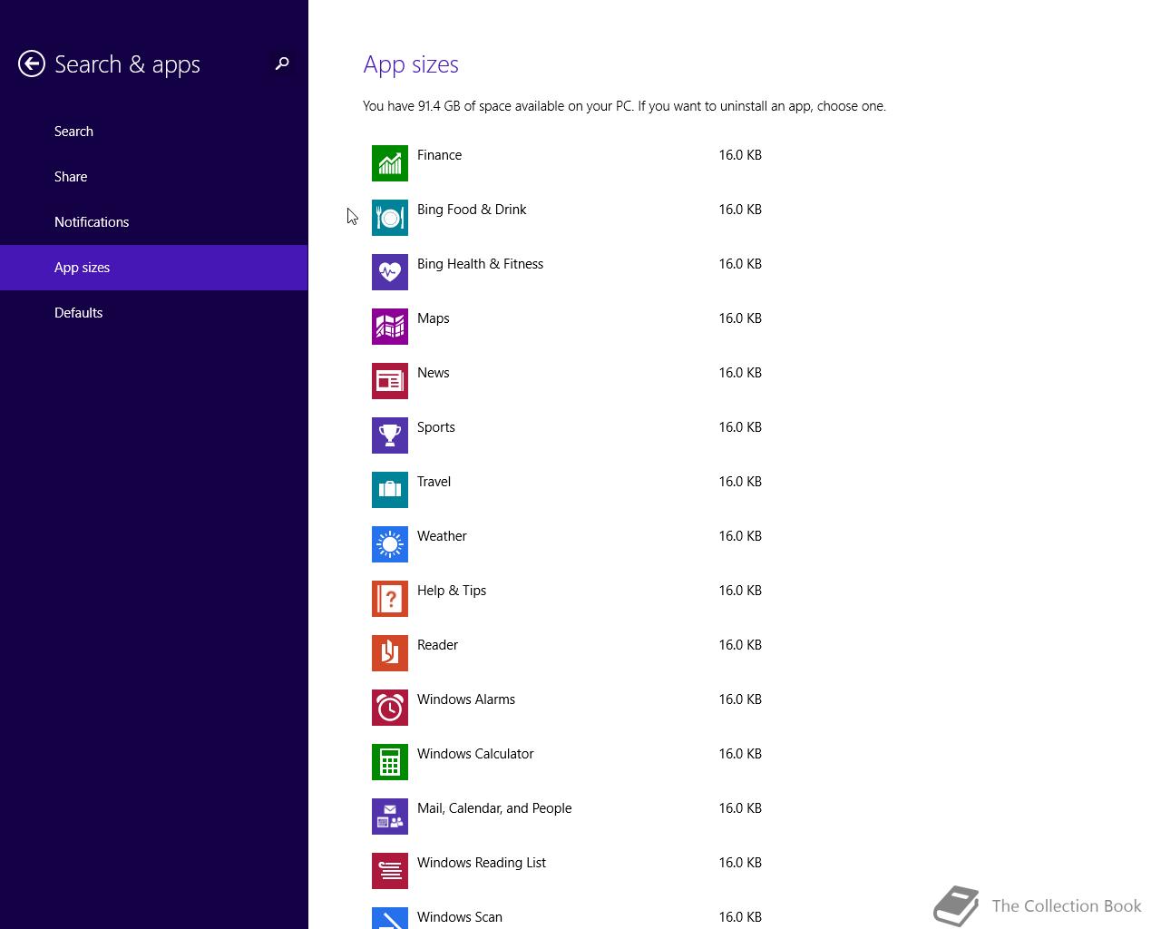Click the back arrow icon
1161x929 pixels.
[32, 64]
